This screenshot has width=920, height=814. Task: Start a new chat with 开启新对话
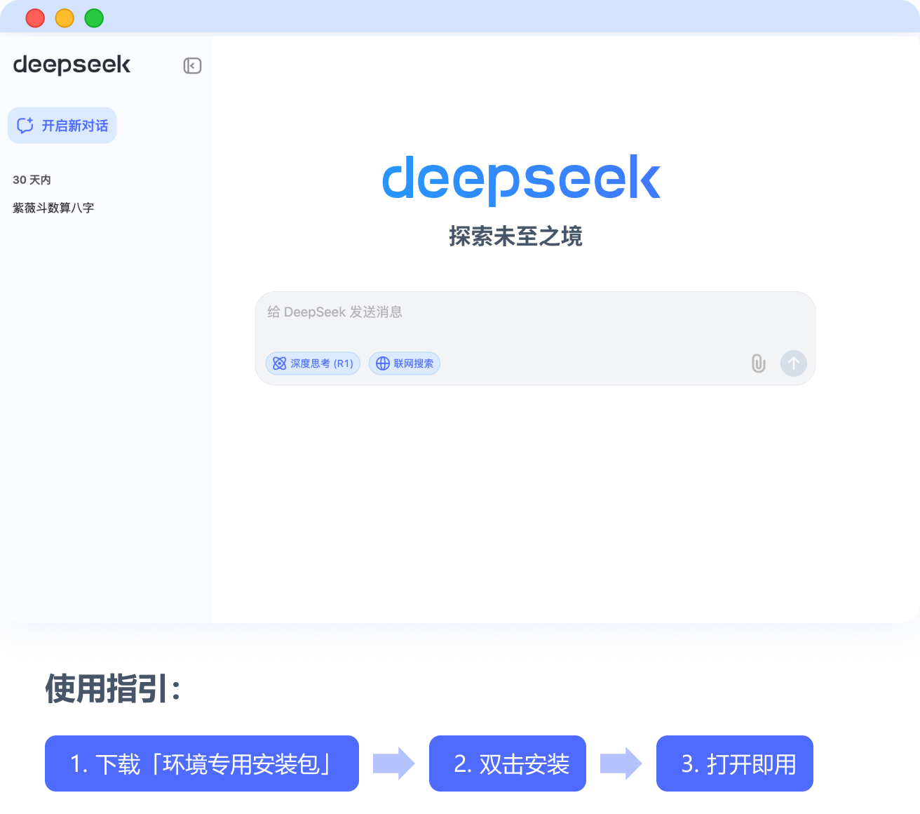[62, 126]
